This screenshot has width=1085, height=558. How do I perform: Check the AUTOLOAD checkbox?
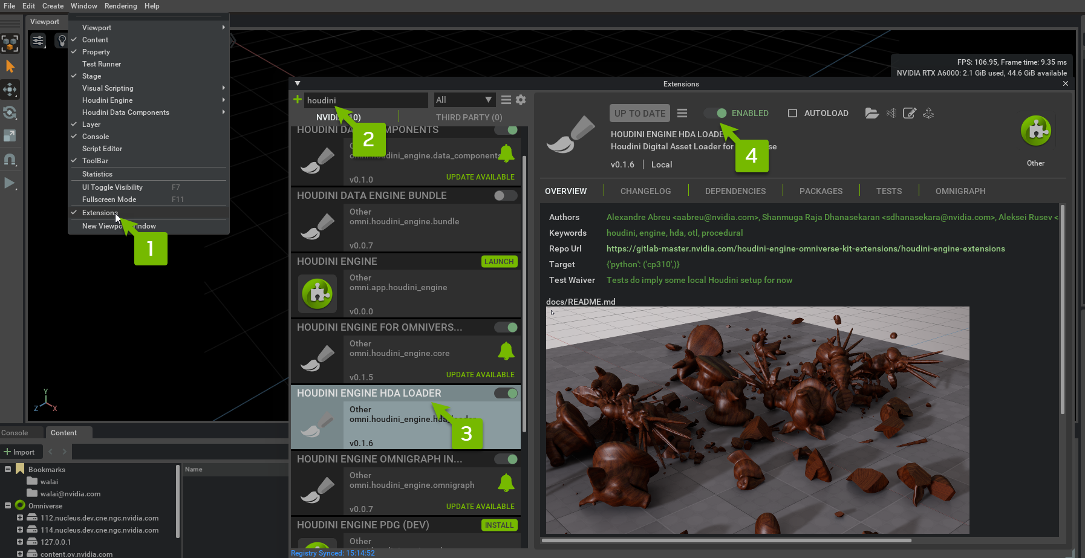[x=792, y=113]
